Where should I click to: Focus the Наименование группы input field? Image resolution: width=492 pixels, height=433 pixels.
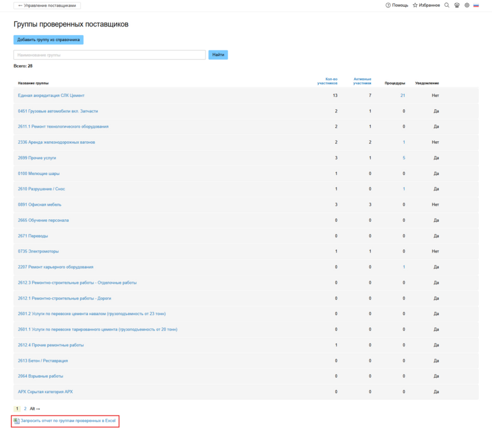pos(109,55)
